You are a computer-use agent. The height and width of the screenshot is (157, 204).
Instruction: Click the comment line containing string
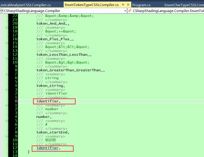click(48, 78)
